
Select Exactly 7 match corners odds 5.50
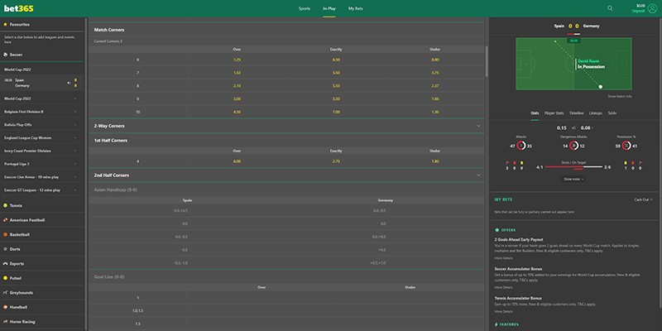pos(336,73)
